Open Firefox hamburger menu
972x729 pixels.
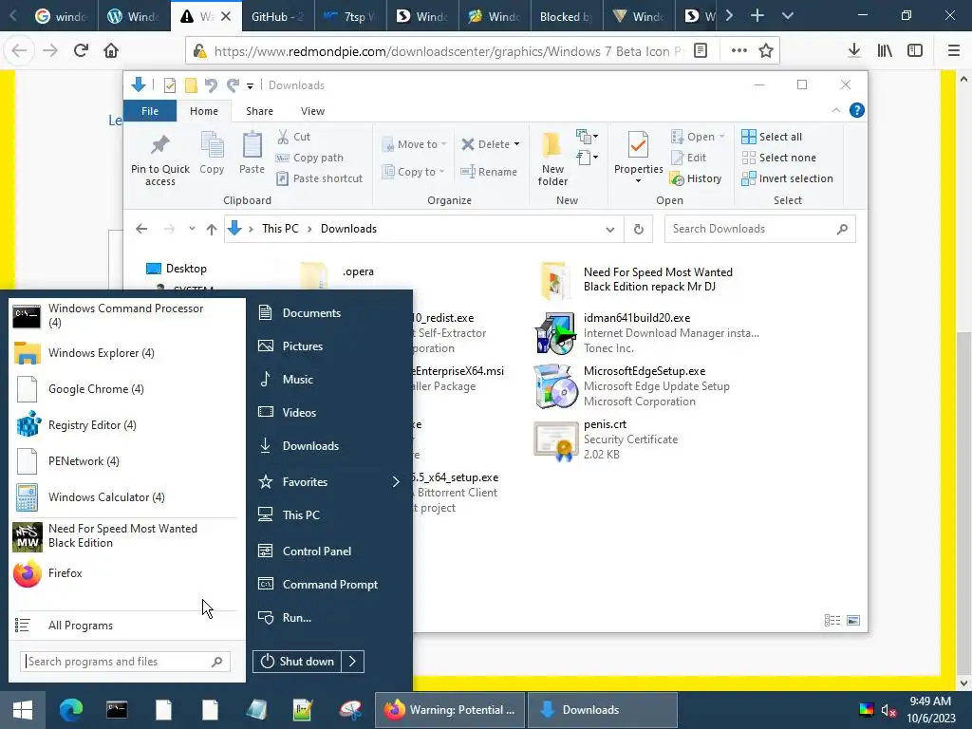pos(954,51)
